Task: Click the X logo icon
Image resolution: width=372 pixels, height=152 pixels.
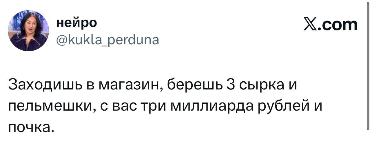Action: tap(311, 25)
